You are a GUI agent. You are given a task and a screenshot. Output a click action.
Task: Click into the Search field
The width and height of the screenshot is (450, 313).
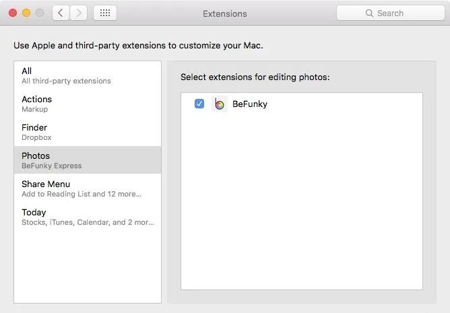click(x=390, y=13)
